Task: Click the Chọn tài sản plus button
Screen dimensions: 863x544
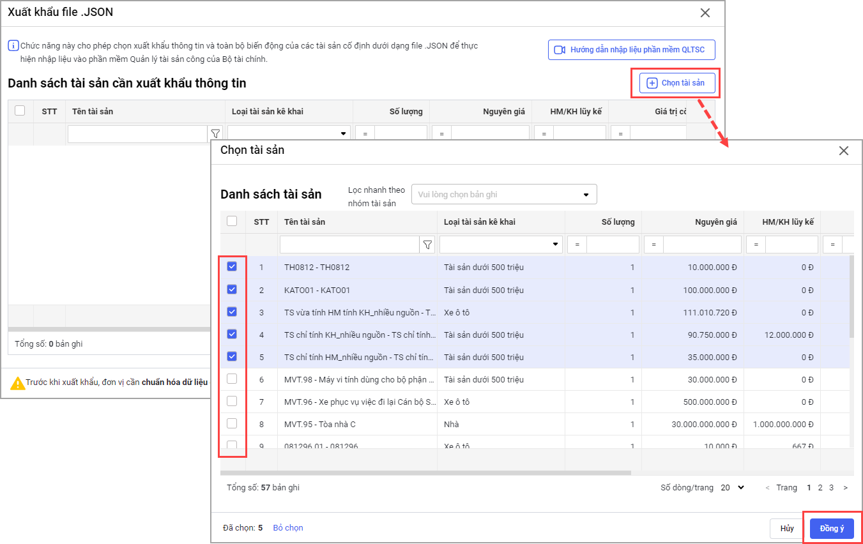Action: point(676,83)
